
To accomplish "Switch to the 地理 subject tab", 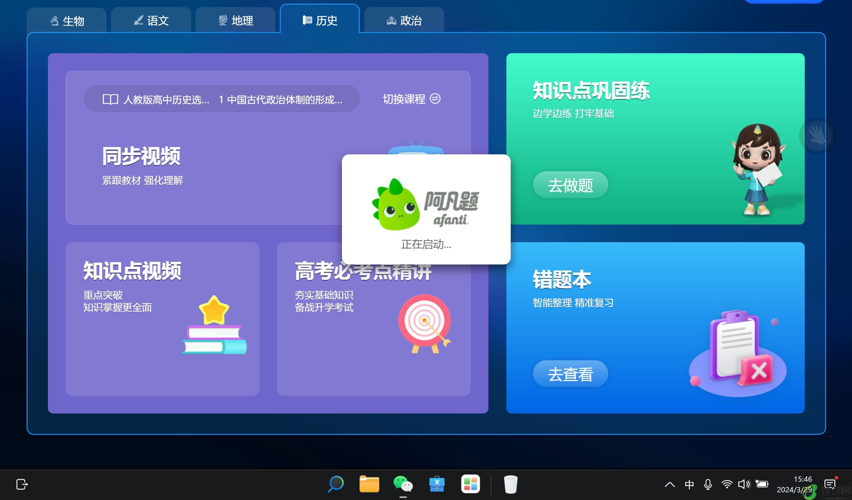I will pyautogui.click(x=235, y=20).
